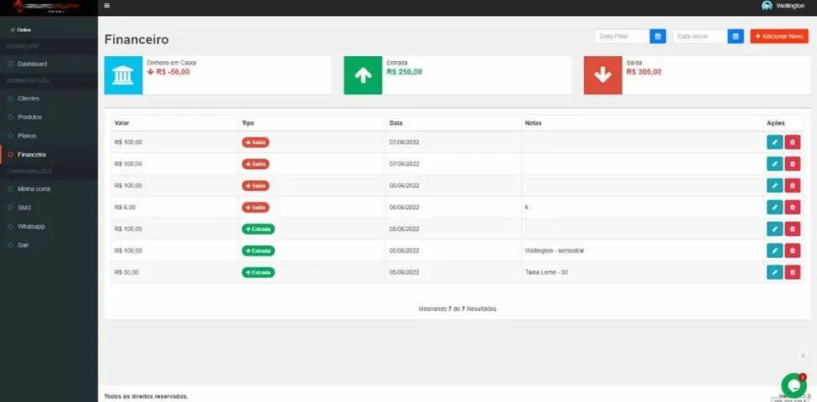The height and width of the screenshot is (402, 817).
Task: Click the blue bank Dinheiro em Caixa tile
Action: tap(123, 75)
